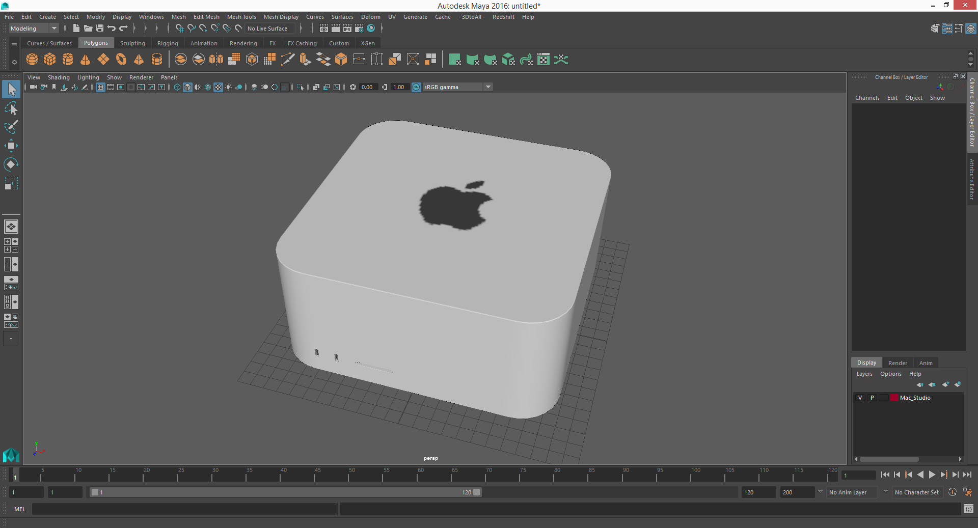
Task: Click the Redo arrow icon
Action: pos(123,29)
